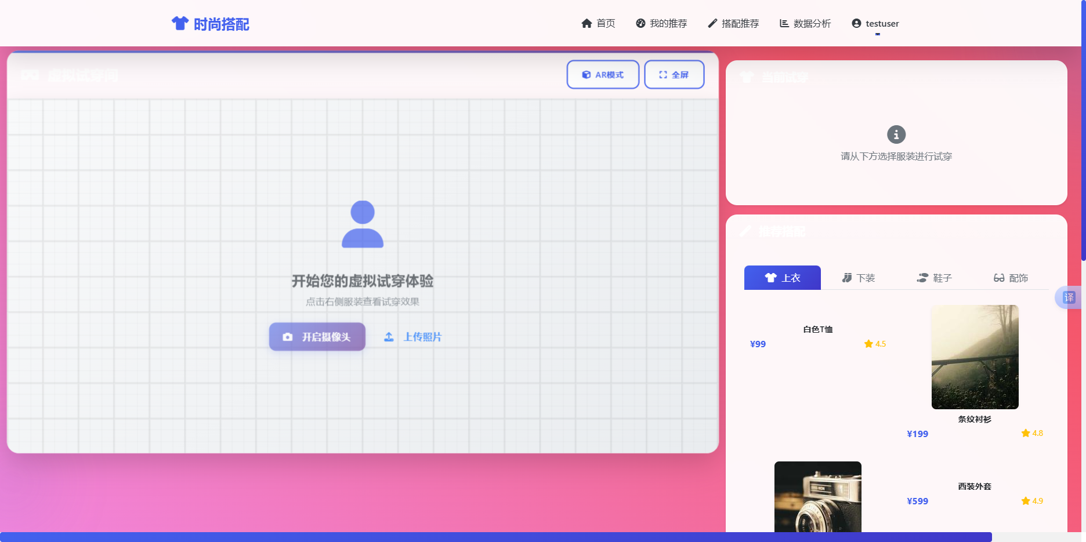Click the socks icon in 下装 tab

tap(847, 278)
